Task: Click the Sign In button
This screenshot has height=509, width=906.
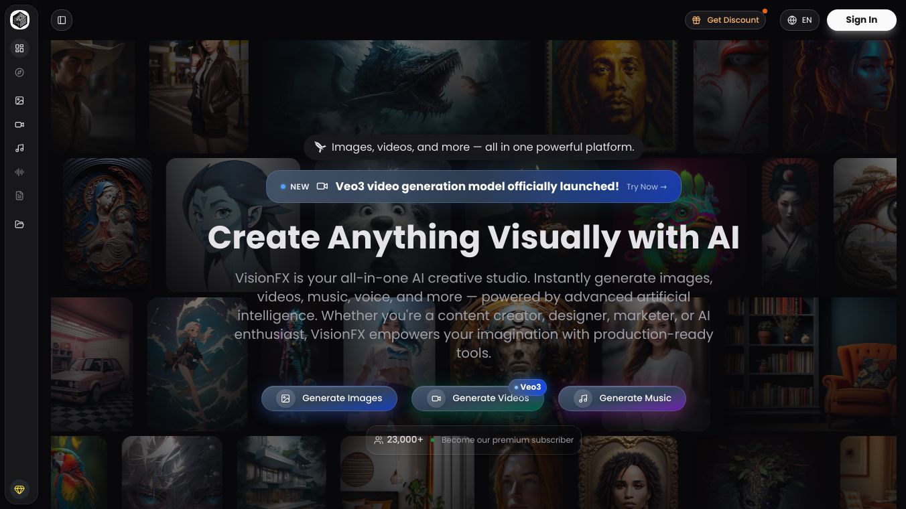Action: click(861, 20)
